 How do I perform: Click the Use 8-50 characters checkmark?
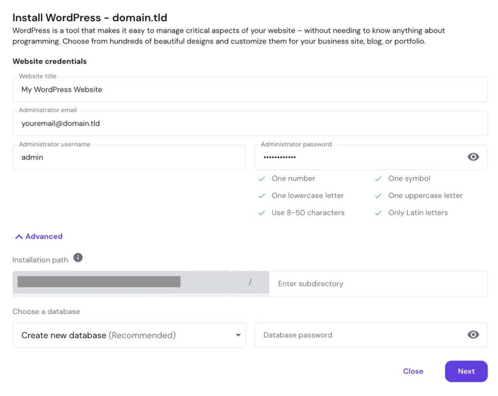[262, 213]
